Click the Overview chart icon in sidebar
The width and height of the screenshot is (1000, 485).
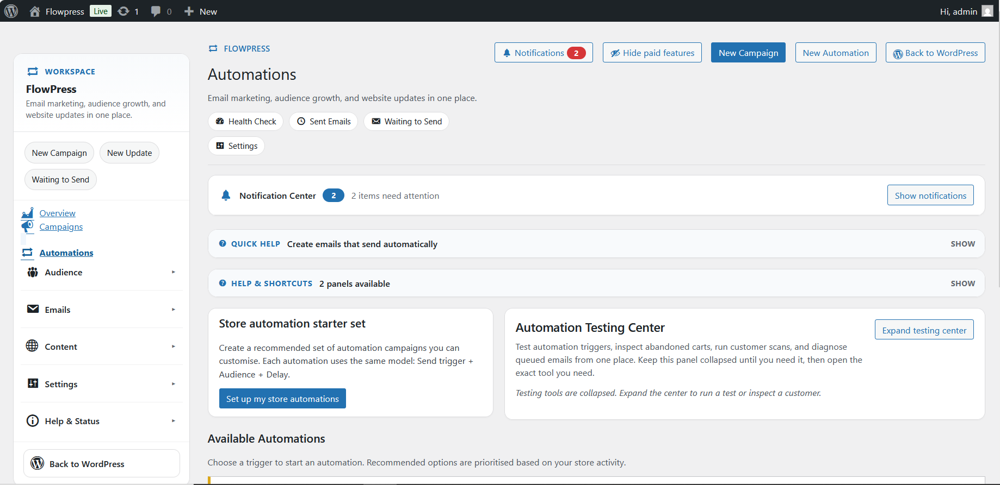(x=28, y=213)
